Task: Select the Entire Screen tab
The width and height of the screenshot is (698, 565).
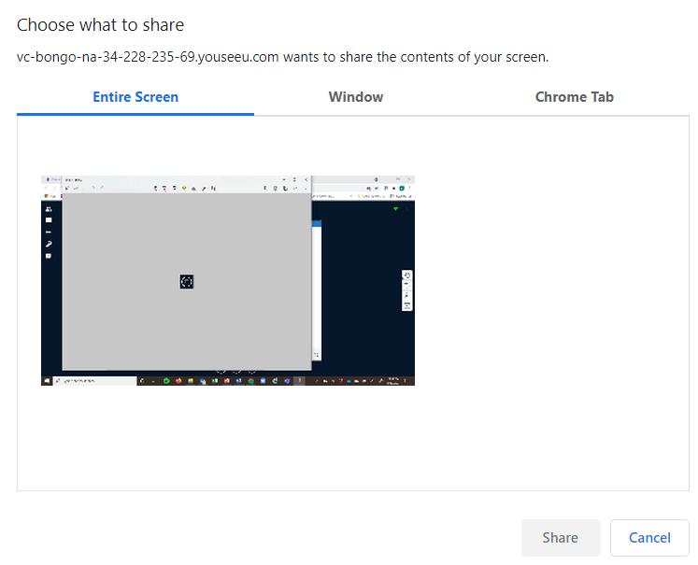Action: point(135,97)
